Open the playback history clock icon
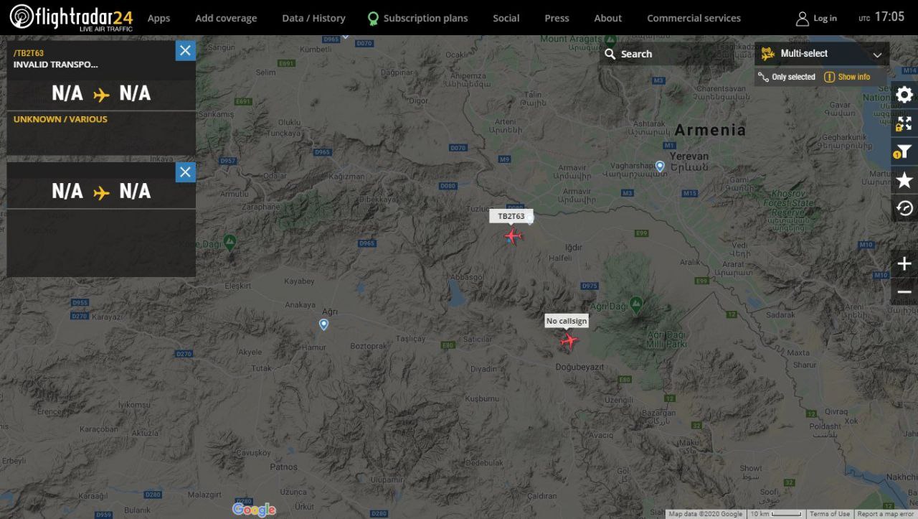Image resolution: width=918 pixels, height=519 pixels. [904, 208]
